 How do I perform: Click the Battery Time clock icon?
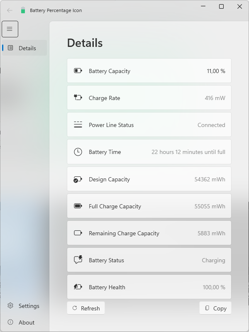78,152
